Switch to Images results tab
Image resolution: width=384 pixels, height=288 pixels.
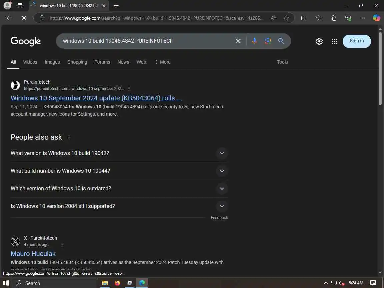(52, 62)
